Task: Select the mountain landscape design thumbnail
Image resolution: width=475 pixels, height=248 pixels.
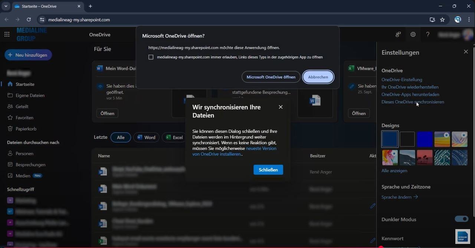Action: tap(407, 157)
